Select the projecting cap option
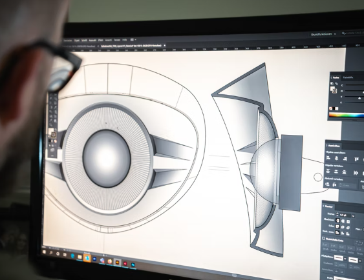 [x=348, y=221]
